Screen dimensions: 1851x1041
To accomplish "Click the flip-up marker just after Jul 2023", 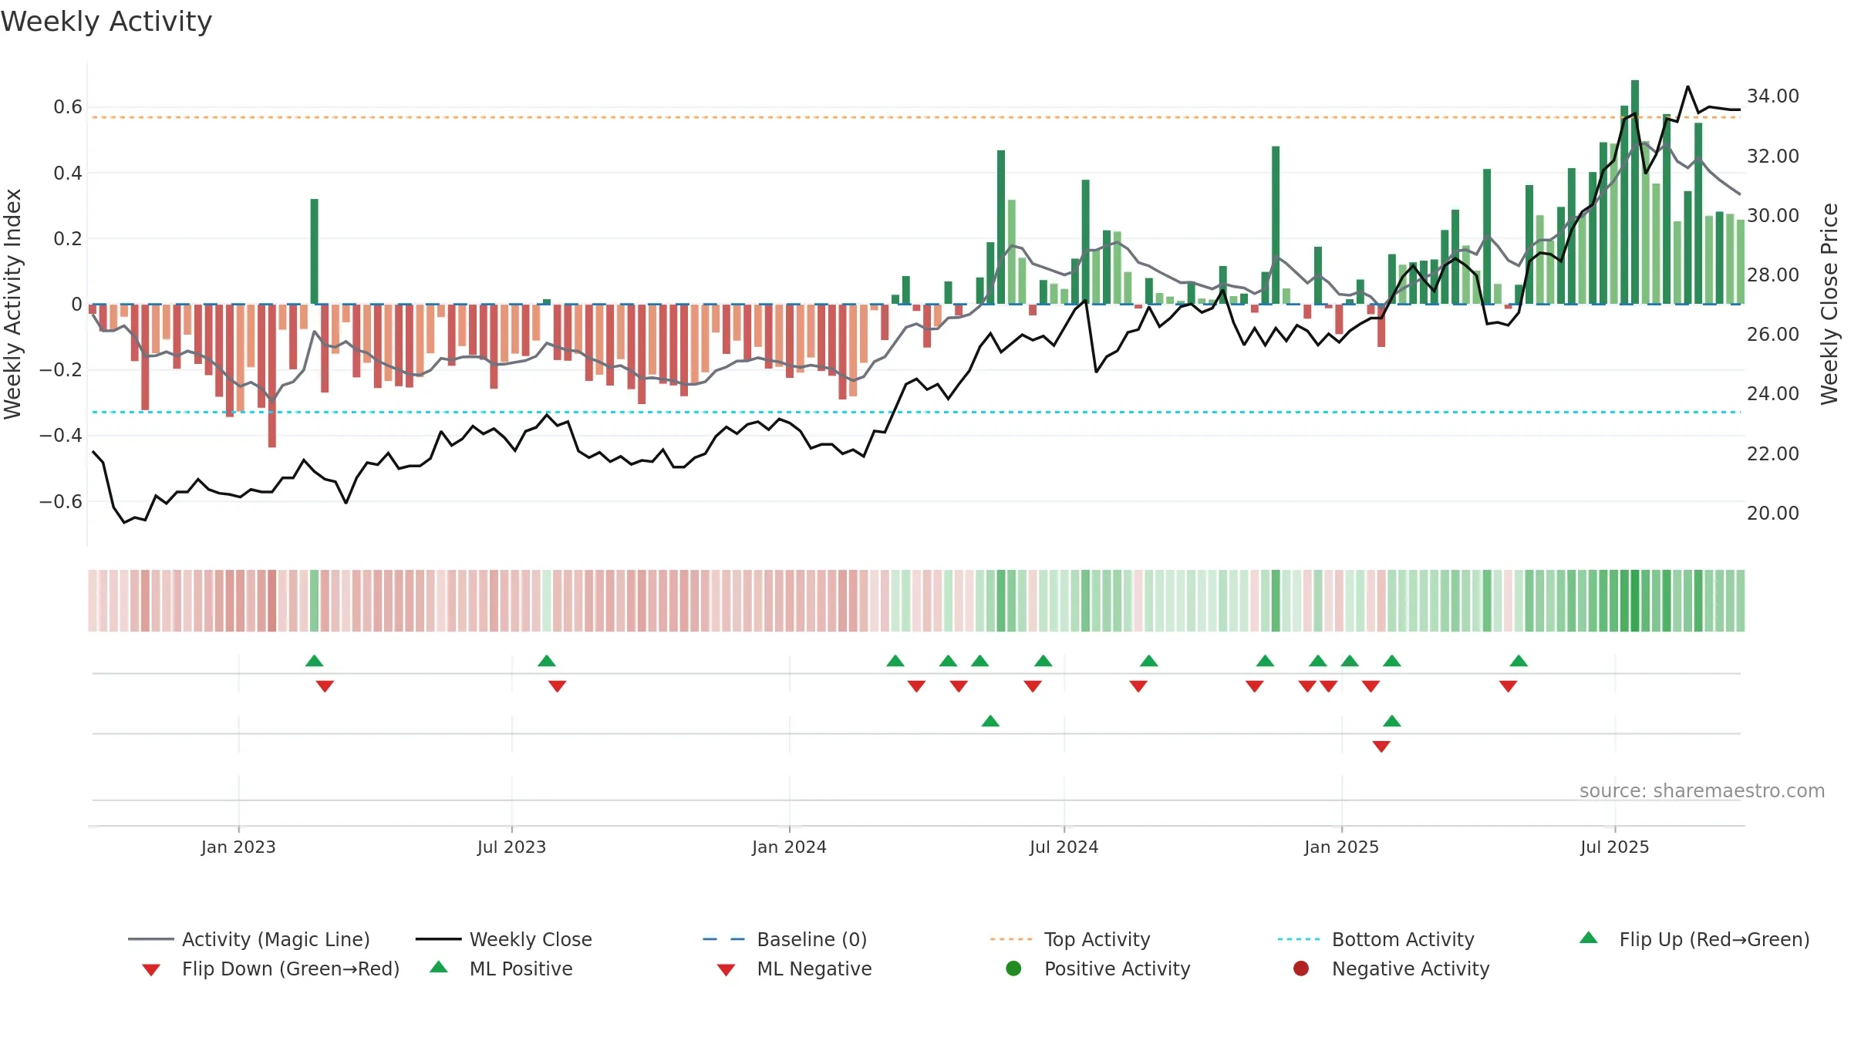I will 547,661.
